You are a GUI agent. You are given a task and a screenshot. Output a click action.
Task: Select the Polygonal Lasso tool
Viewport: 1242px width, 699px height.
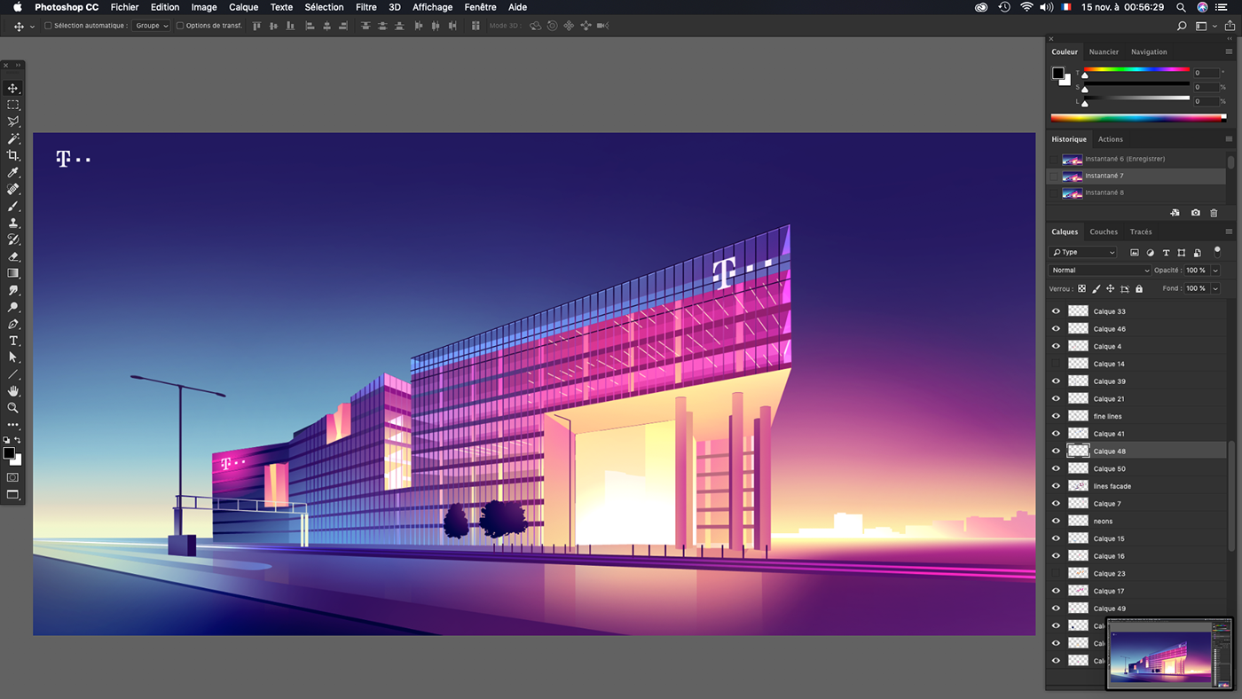[x=13, y=122]
